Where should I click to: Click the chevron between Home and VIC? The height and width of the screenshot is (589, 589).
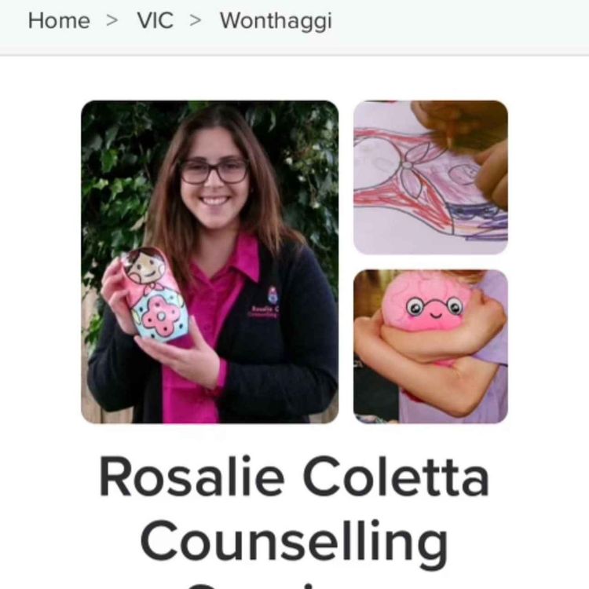[x=112, y=20]
